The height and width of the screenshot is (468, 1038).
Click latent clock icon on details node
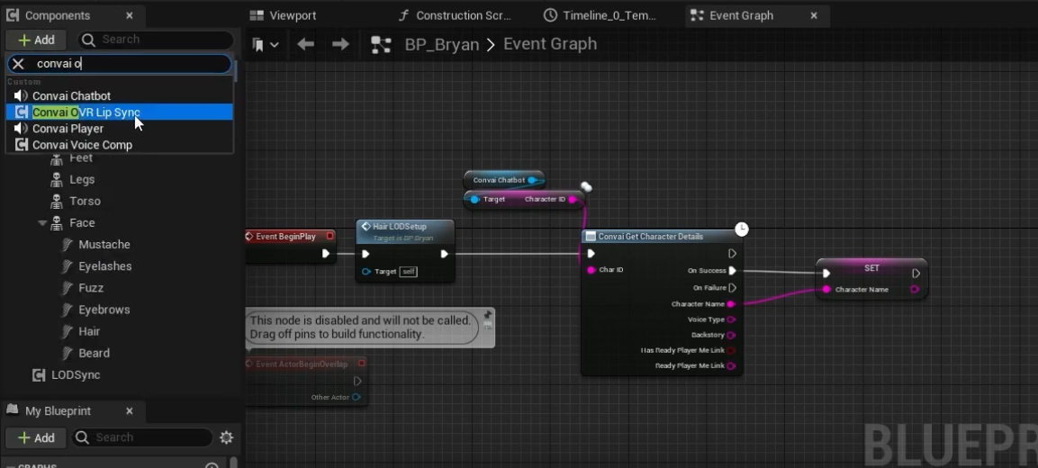pos(742,229)
